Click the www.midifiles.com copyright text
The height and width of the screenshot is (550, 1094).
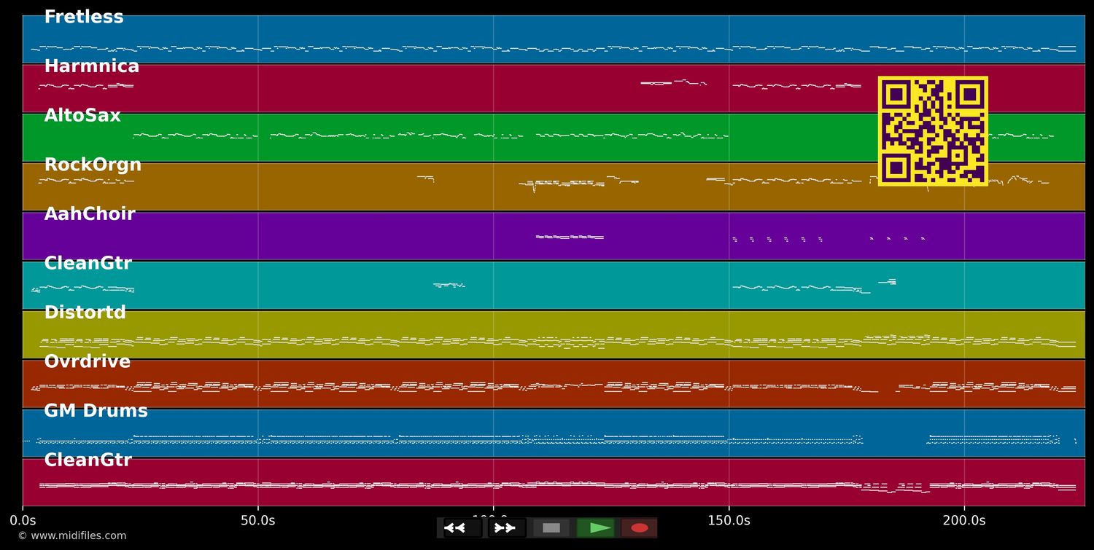[71, 536]
